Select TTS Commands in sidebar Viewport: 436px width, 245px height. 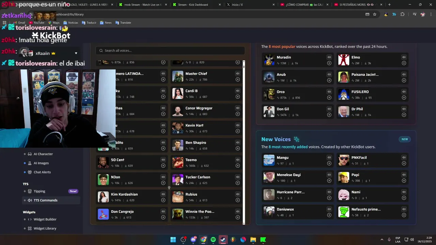coord(51,200)
